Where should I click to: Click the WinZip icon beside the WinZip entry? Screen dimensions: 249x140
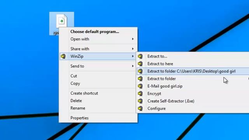point(63,56)
